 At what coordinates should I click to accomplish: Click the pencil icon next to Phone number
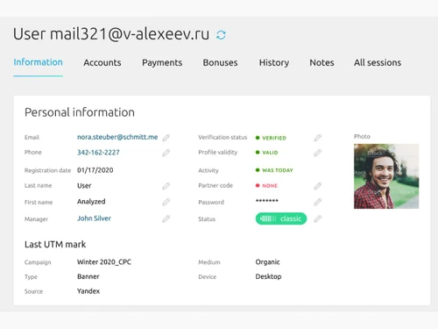166,153
